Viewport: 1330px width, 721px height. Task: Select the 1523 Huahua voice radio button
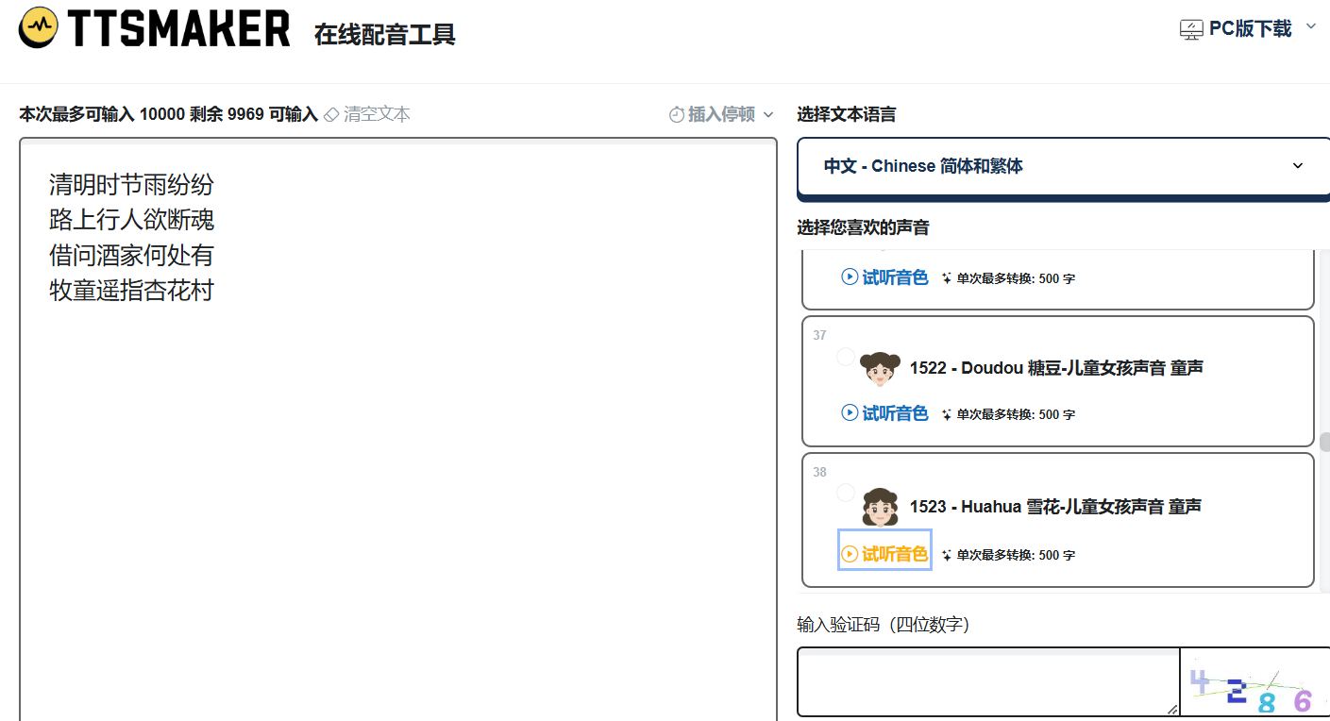tap(846, 493)
